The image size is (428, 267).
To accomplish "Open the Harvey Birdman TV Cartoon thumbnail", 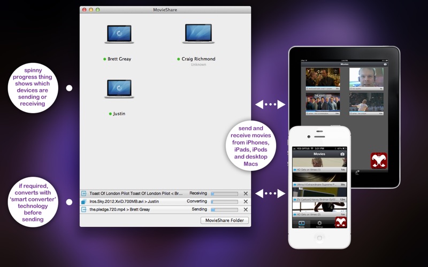I will (x=319, y=194).
